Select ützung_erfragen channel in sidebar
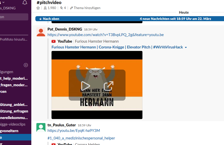The height and width of the screenshot is (145, 224). click(14, 111)
